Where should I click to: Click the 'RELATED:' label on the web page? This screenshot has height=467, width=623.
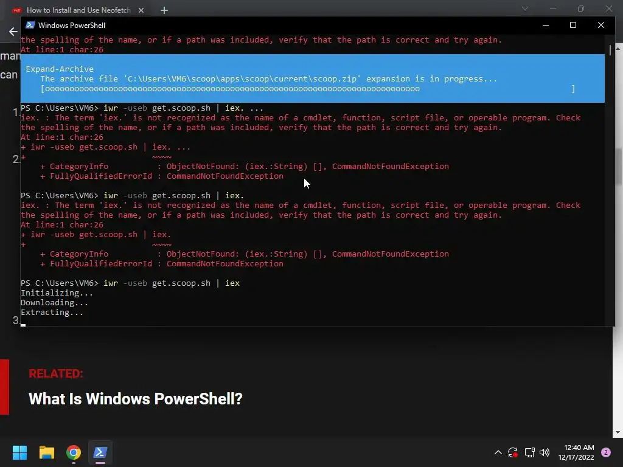click(x=55, y=374)
